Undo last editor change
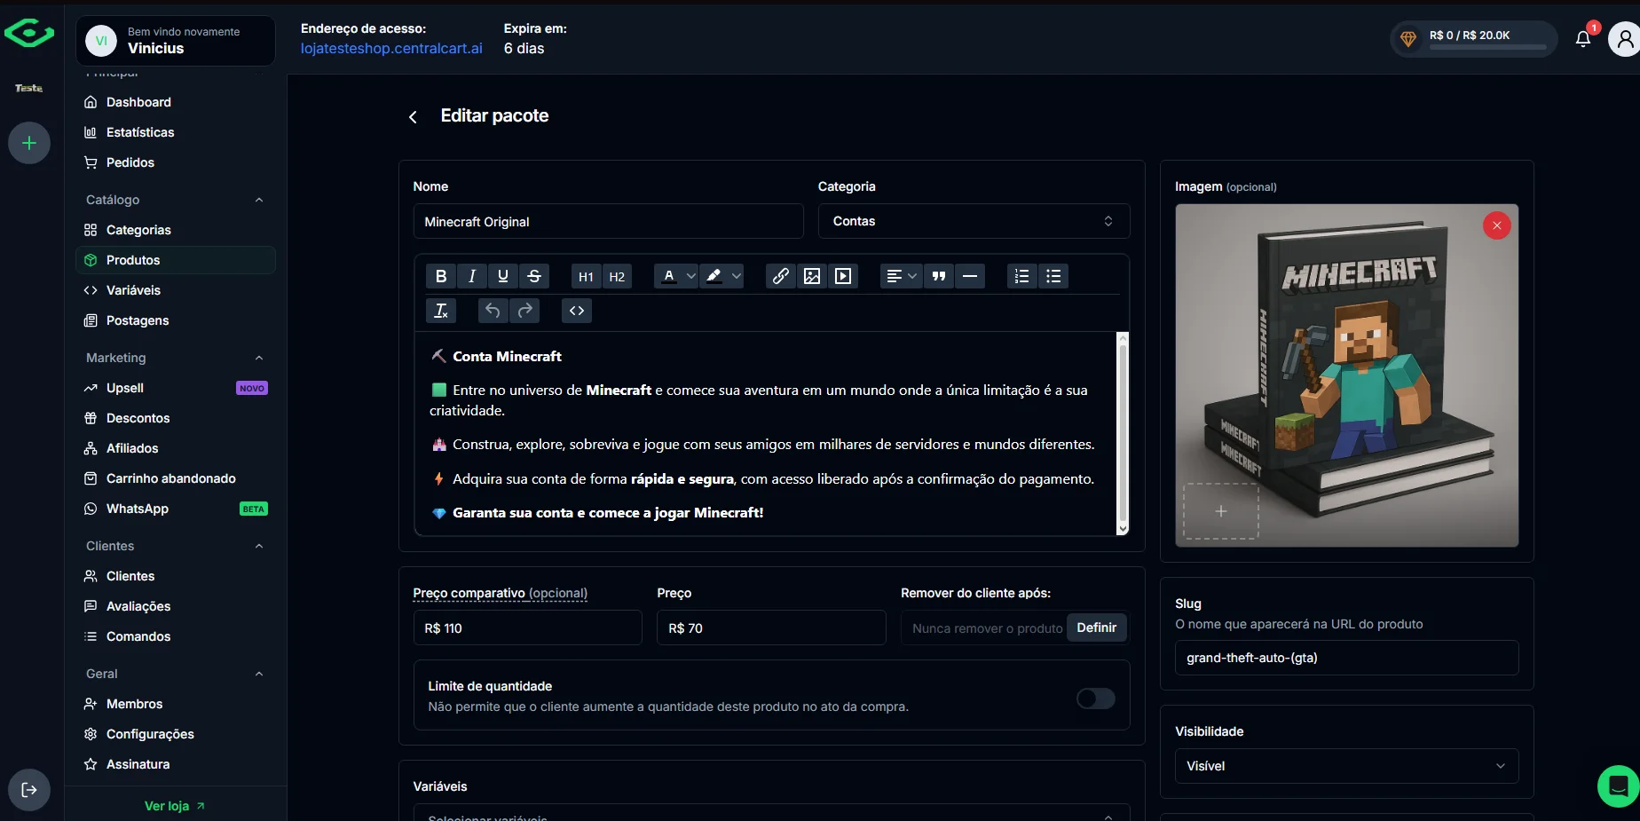 click(493, 311)
